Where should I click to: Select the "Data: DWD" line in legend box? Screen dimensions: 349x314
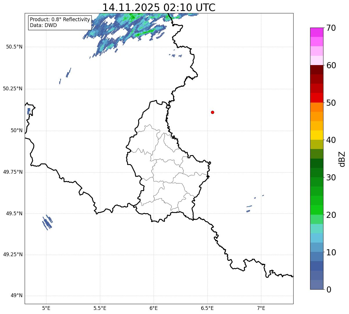pos(43,25)
